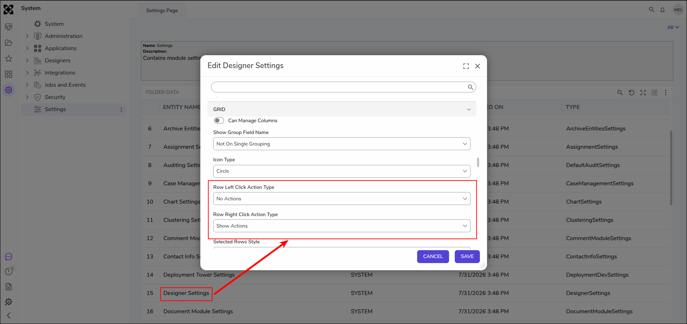Open the Settings tree item options menu

[x=121, y=109]
